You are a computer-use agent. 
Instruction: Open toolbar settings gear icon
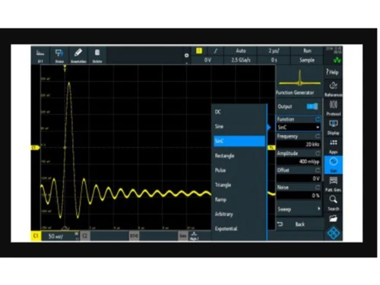click(186, 55)
